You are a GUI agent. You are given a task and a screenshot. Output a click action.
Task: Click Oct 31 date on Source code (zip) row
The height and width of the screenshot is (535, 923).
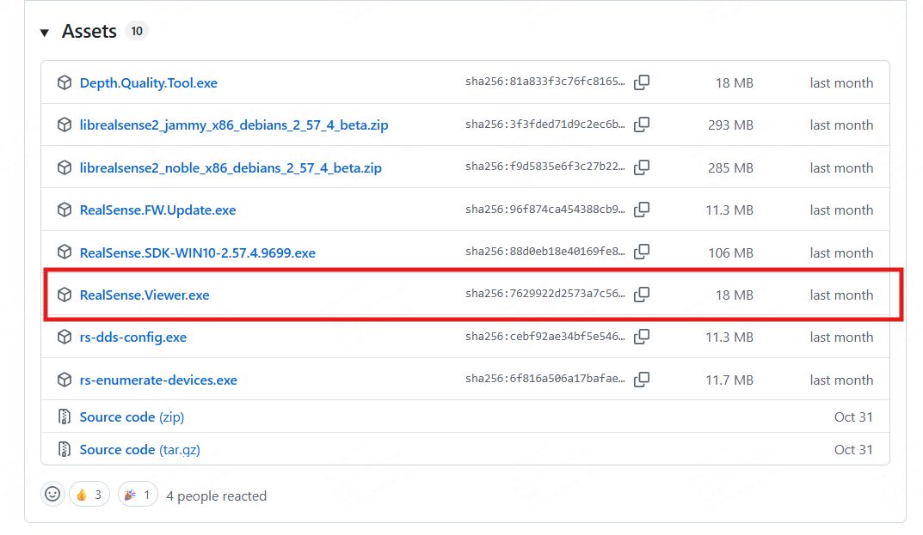pyautogui.click(x=853, y=416)
